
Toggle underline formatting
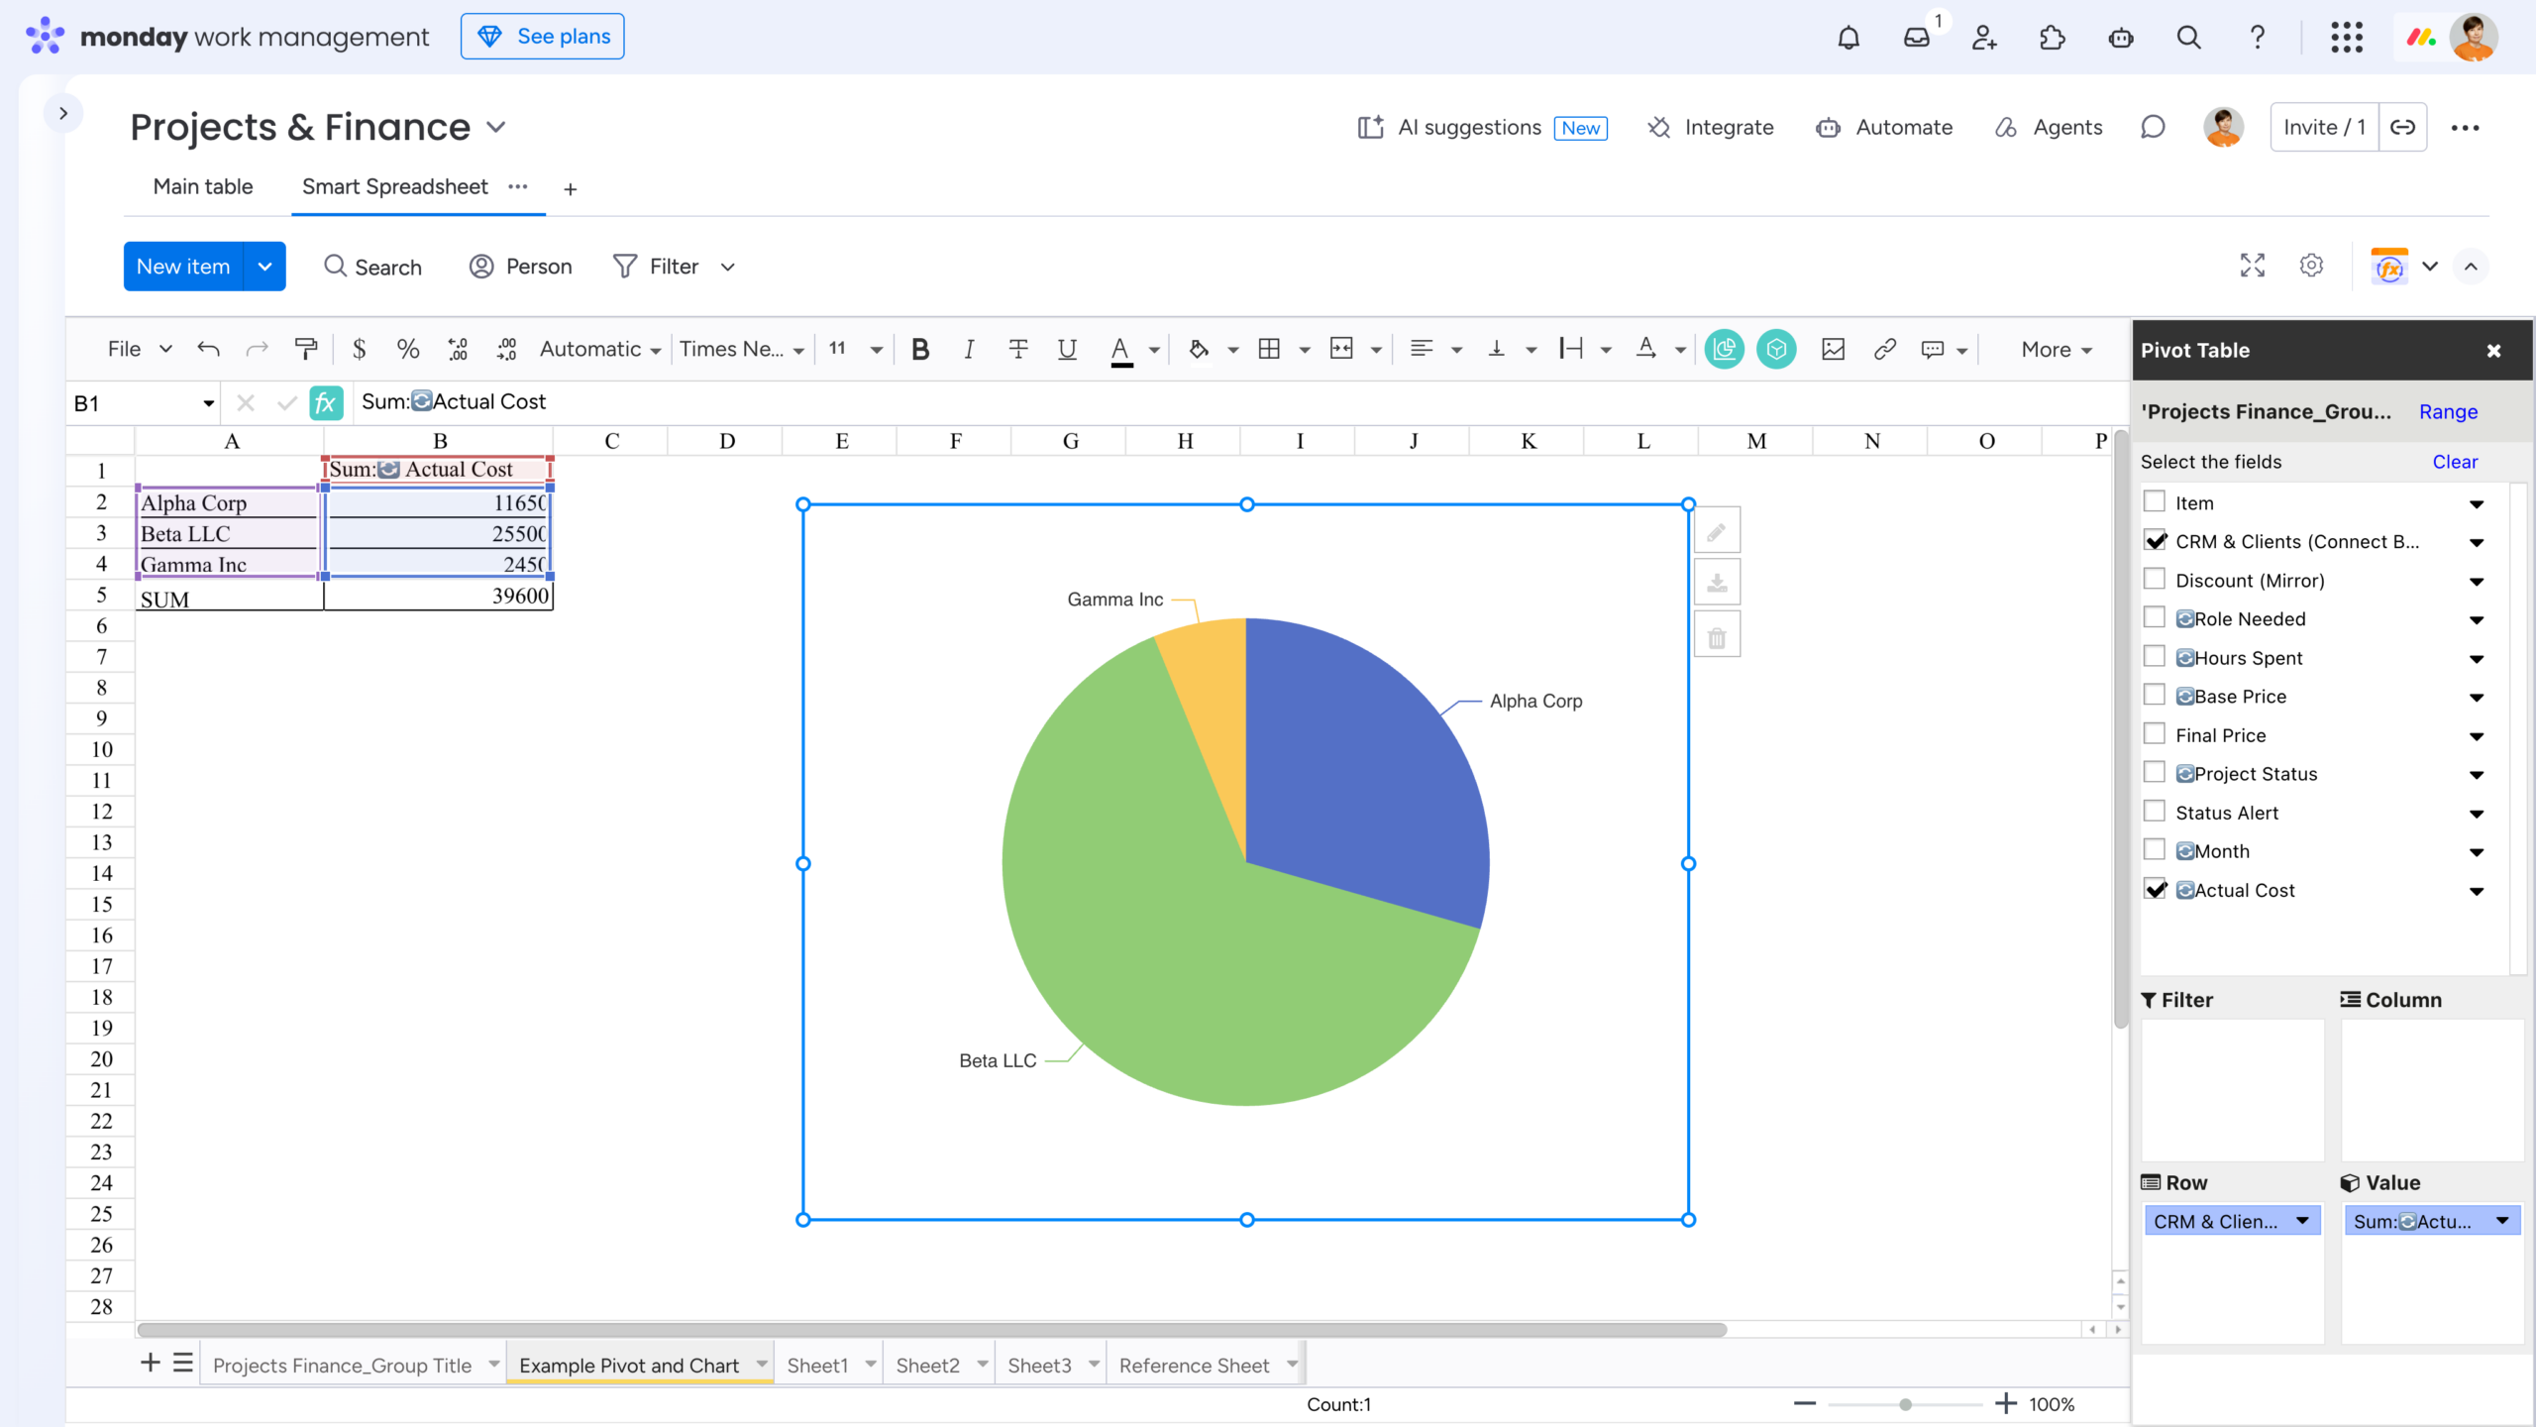click(x=1067, y=349)
